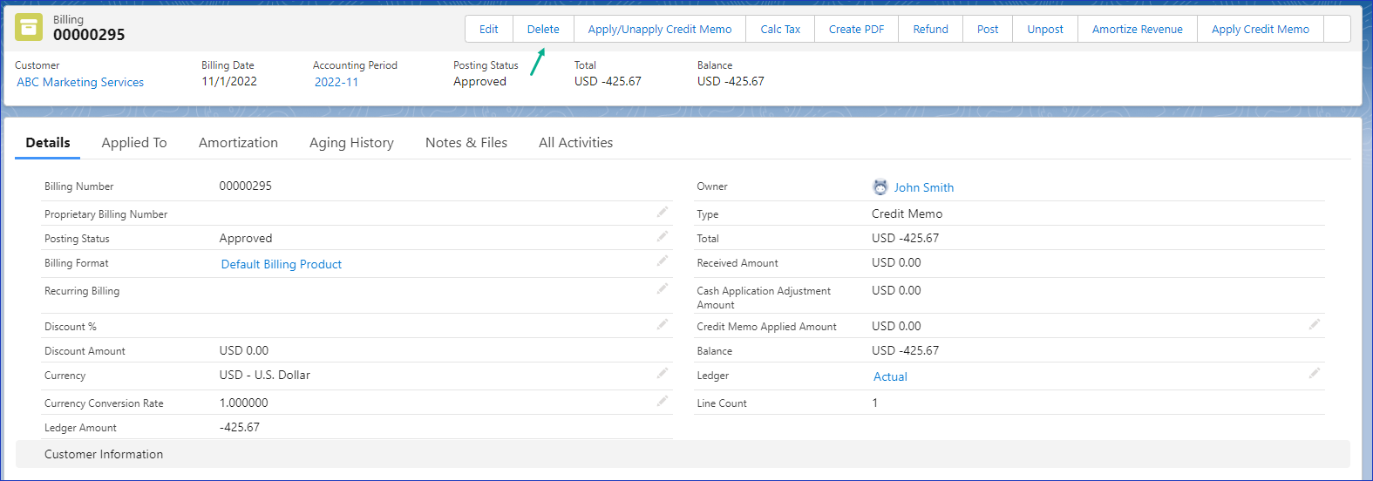Screen dimensions: 1373x481
Task: Edit Credit Memo Applied Amount pencil
Action: pyautogui.click(x=1315, y=324)
